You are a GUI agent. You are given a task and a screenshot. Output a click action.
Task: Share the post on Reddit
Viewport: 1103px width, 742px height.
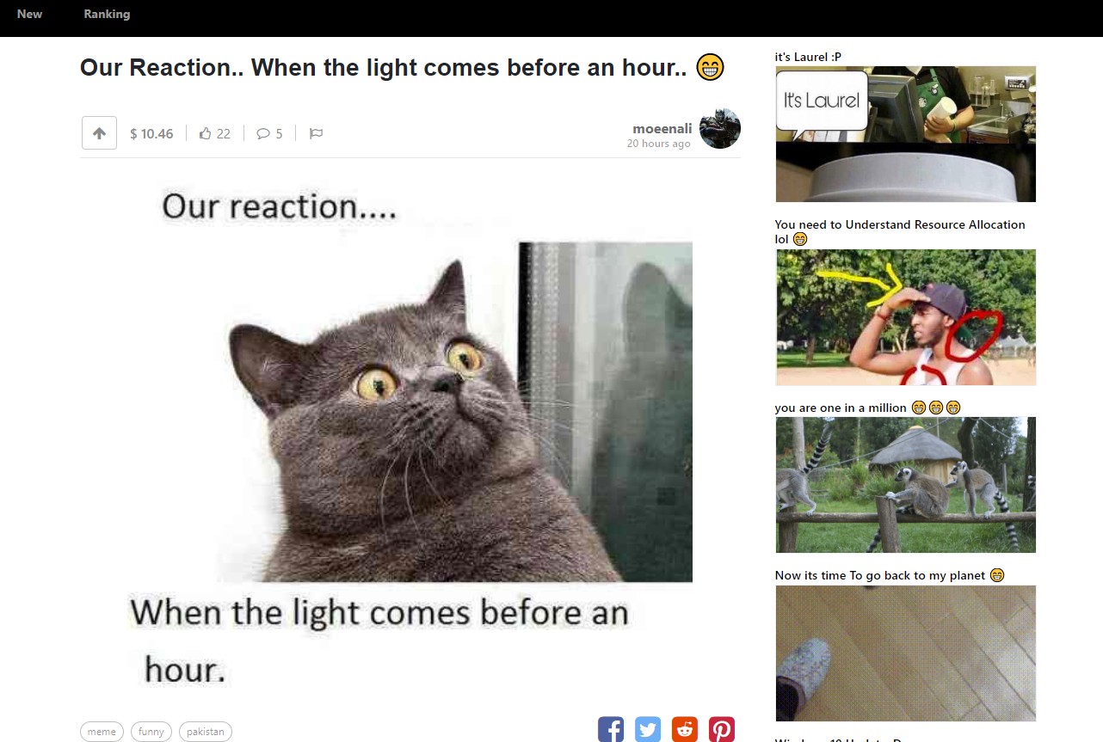(x=685, y=729)
